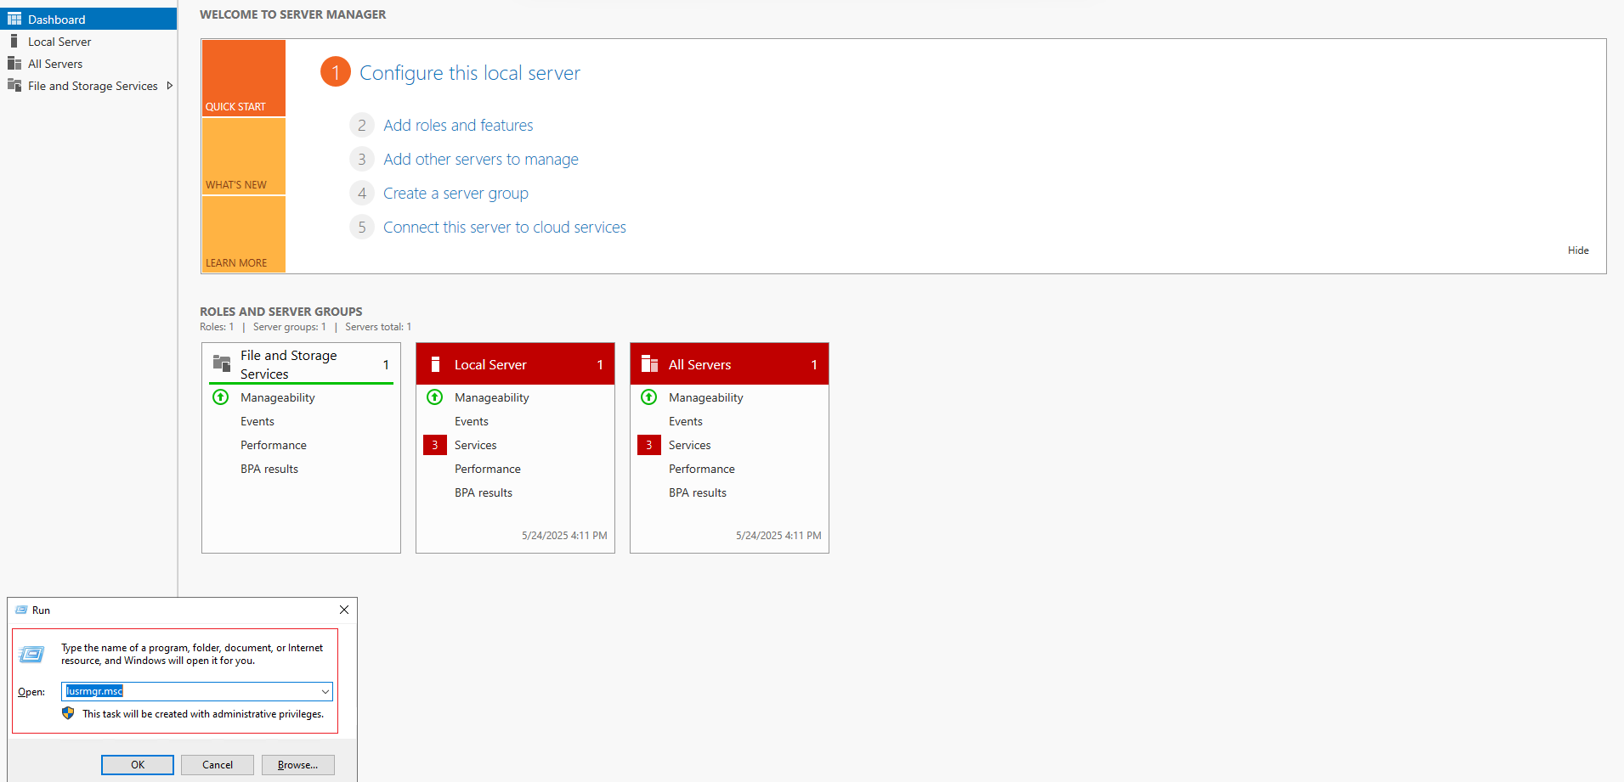Click Add other servers to manage
Image resolution: width=1624 pixels, height=782 pixels.
click(x=481, y=160)
